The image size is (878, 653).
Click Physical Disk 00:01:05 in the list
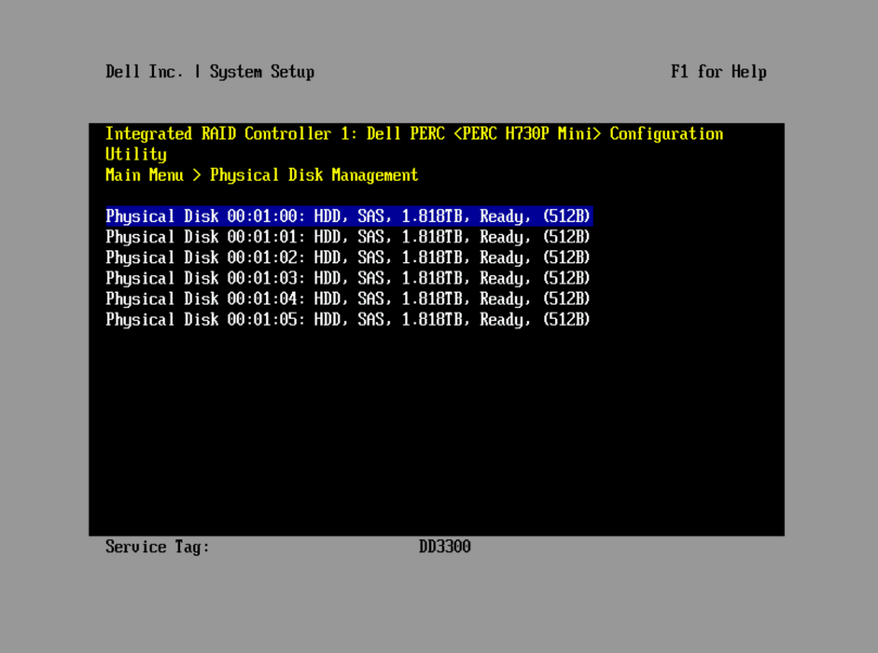click(x=347, y=319)
